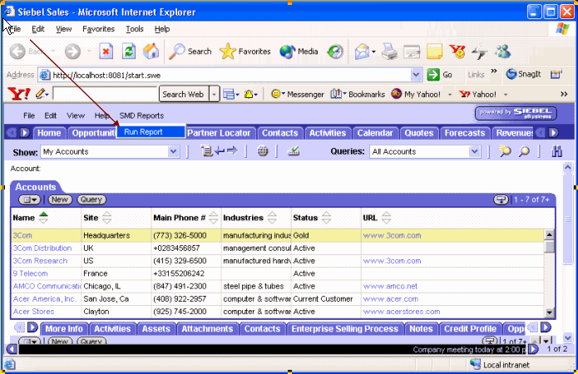The width and height of the screenshot is (578, 374).
Task: Click the Print icon in IE toolbar
Action: click(389, 52)
